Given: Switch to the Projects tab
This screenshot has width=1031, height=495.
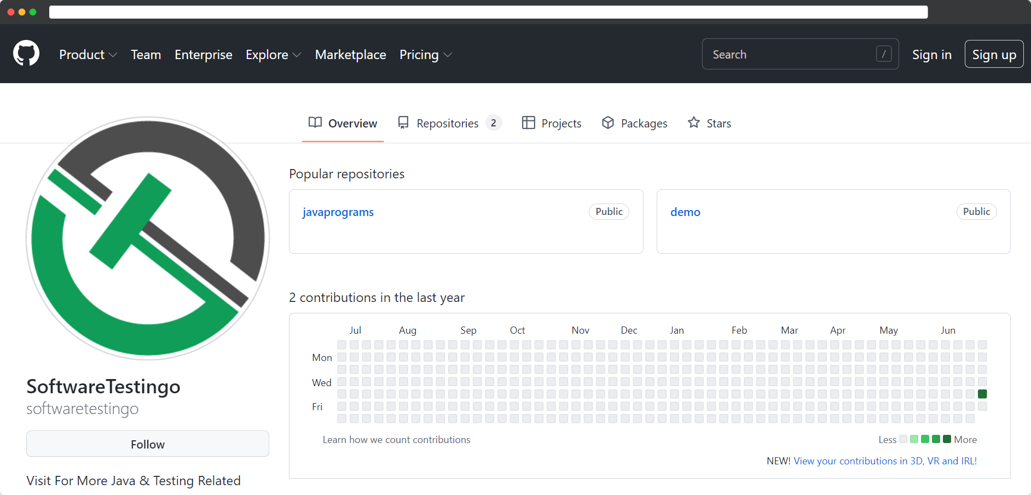Looking at the screenshot, I should pos(552,123).
